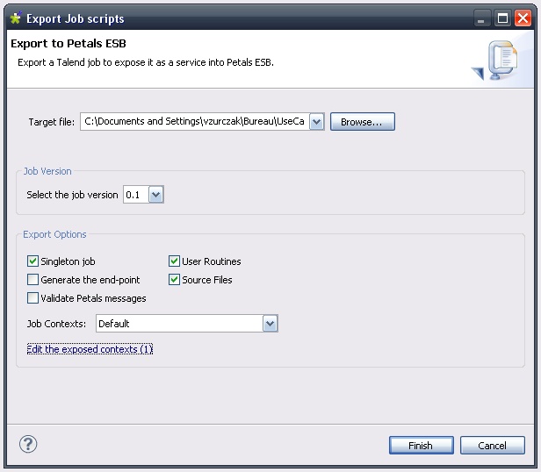541x472 pixels.
Task: Cancel the export dialog
Action: point(492,446)
